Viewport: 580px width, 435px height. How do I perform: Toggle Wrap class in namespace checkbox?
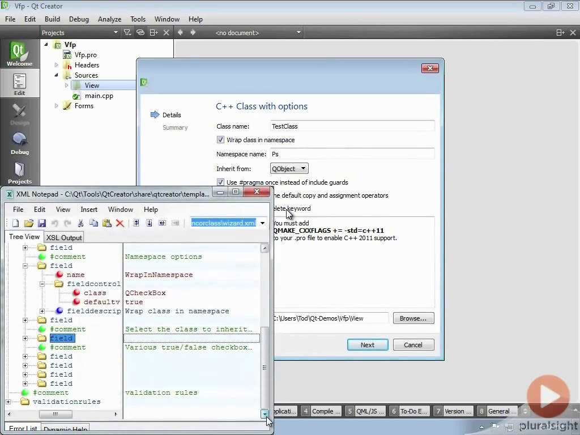pyautogui.click(x=220, y=140)
